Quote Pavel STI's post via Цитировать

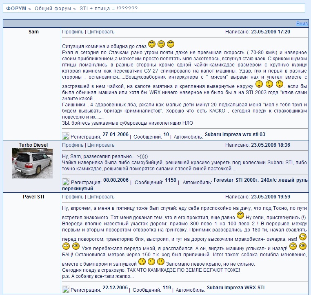(x=100, y=197)
